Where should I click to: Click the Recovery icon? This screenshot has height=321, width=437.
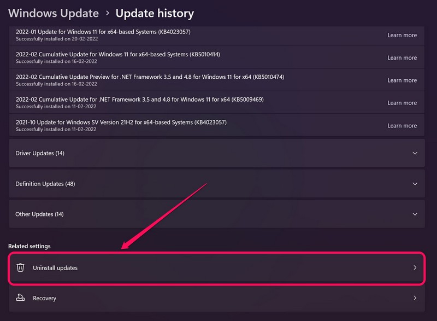[x=21, y=298]
